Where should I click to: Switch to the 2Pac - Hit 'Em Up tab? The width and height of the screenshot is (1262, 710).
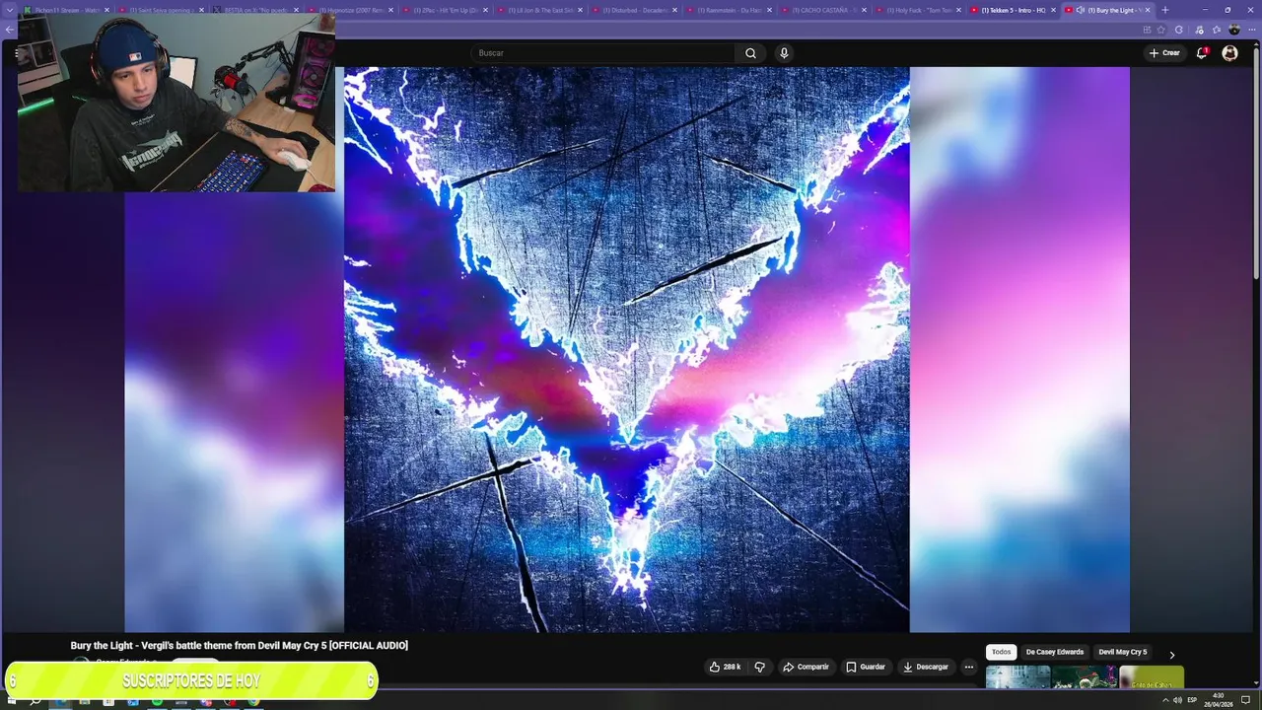447,10
